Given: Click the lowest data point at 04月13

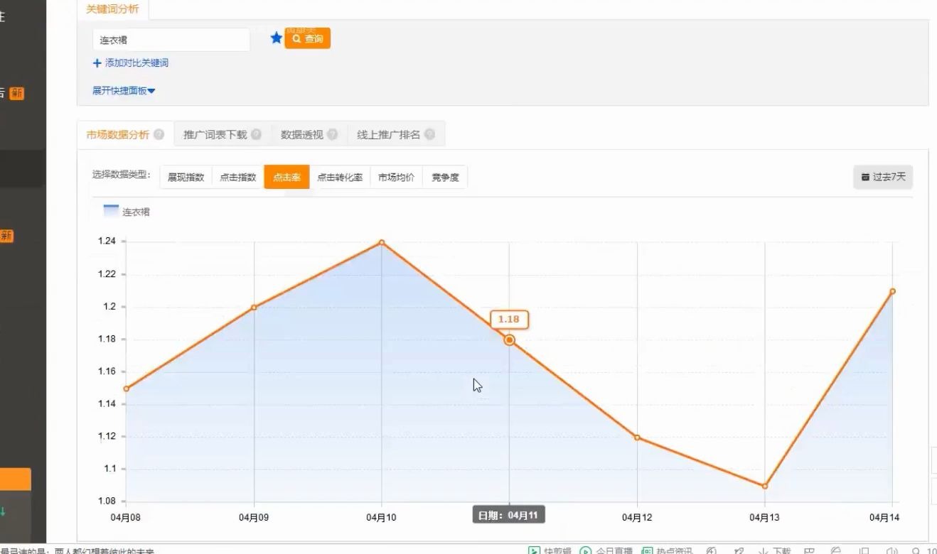Looking at the screenshot, I should pos(765,486).
